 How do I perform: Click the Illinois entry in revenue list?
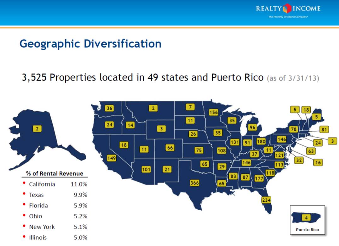click(38, 238)
